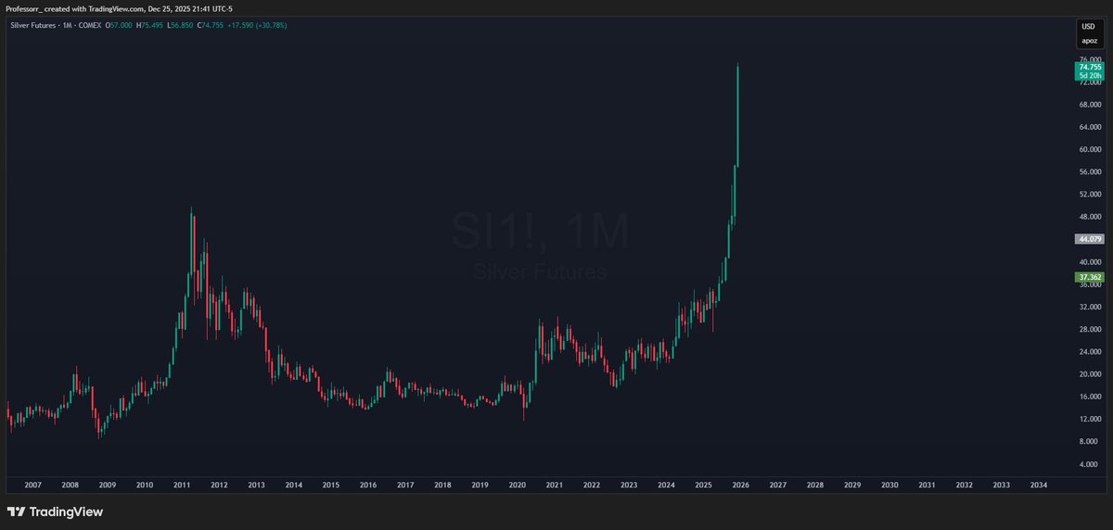Click the 2014 label on time axis
The width and height of the screenshot is (1113, 530).
293,485
